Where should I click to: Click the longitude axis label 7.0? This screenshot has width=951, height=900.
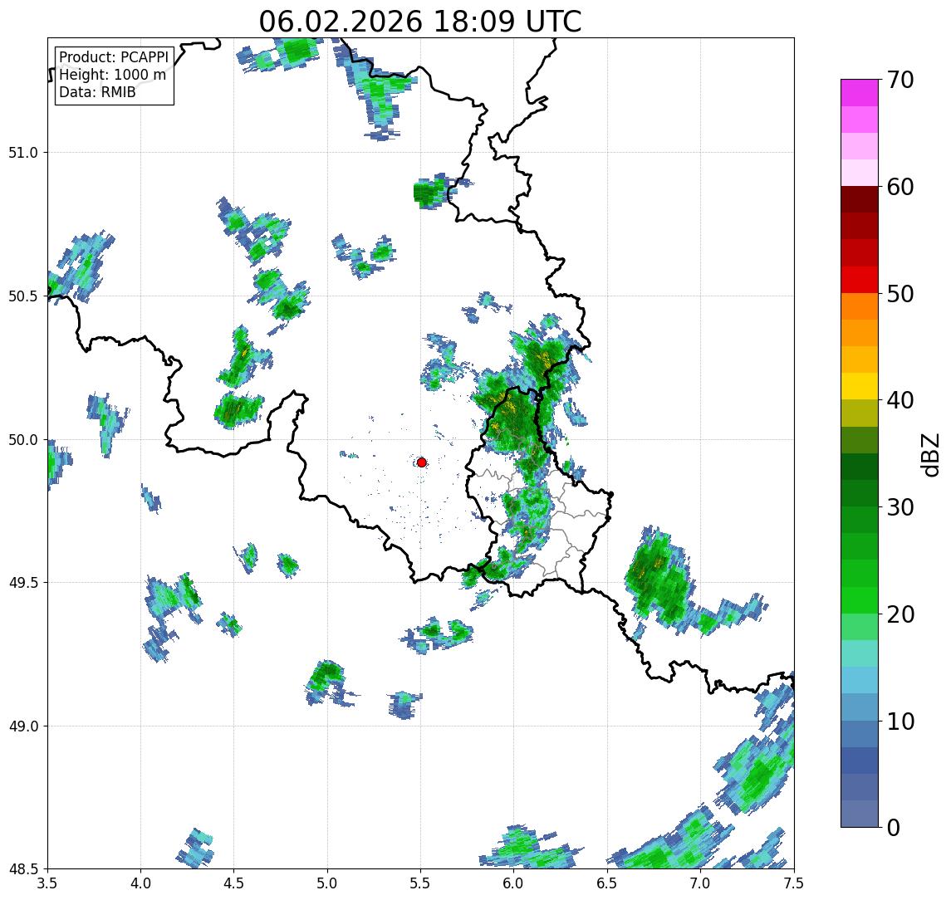(700, 883)
